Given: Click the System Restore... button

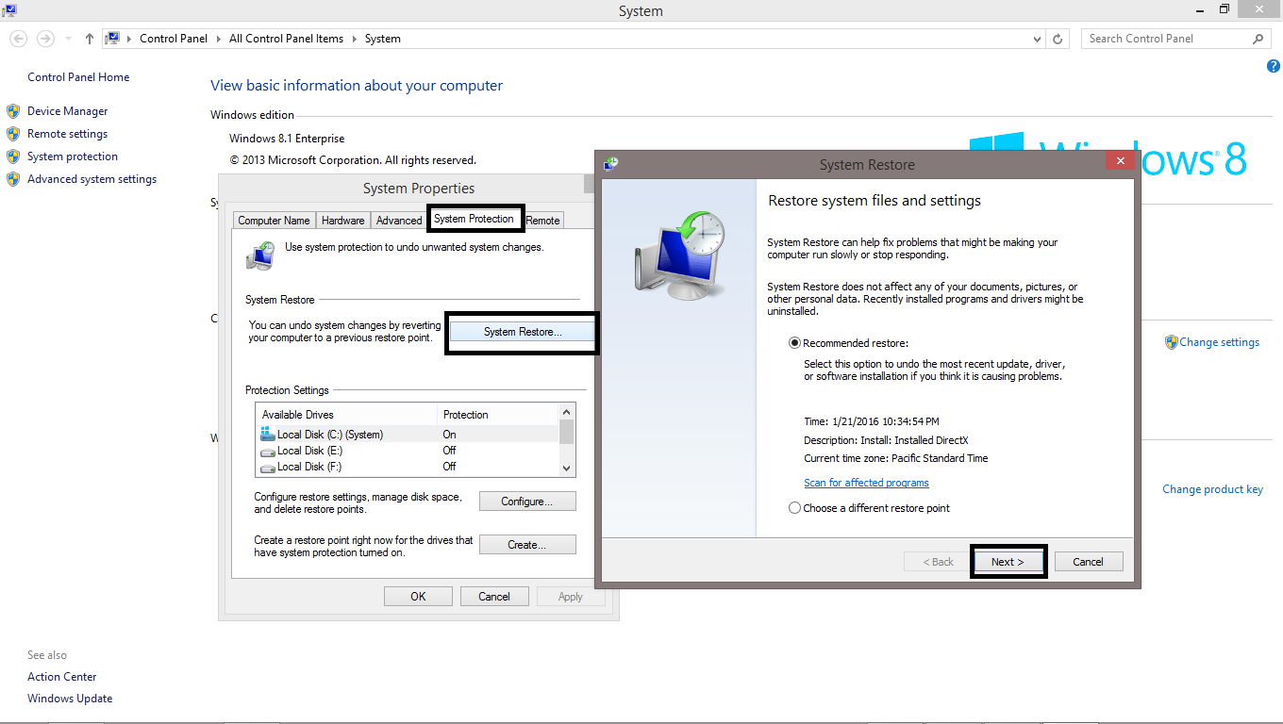Looking at the screenshot, I should (x=522, y=332).
